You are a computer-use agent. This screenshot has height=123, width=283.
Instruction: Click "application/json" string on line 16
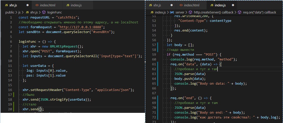[113, 90]
